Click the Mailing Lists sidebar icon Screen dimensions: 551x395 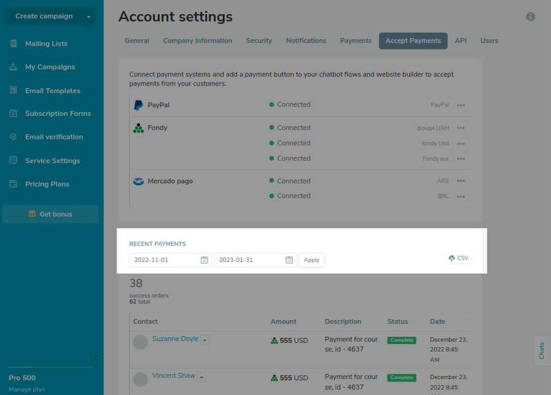click(x=13, y=44)
